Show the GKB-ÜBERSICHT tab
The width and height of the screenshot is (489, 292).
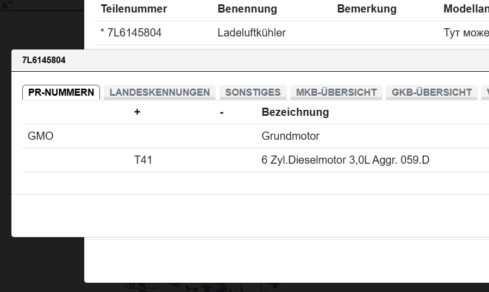pyautogui.click(x=431, y=92)
